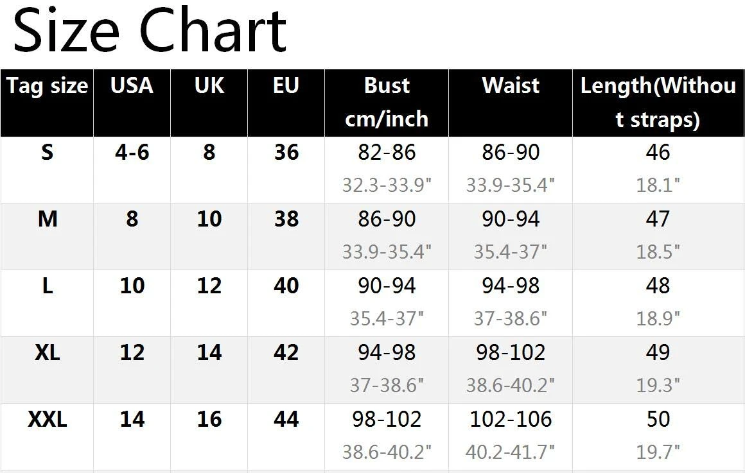Click the "Bust cm/inch" column header
The width and height of the screenshot is (745, 473).
pyautogui.click(x=387, y=102)
